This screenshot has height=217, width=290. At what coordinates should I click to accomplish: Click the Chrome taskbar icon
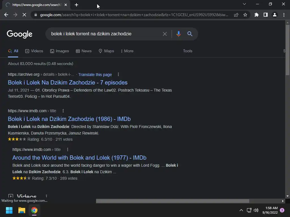click(x=34, y=210)
